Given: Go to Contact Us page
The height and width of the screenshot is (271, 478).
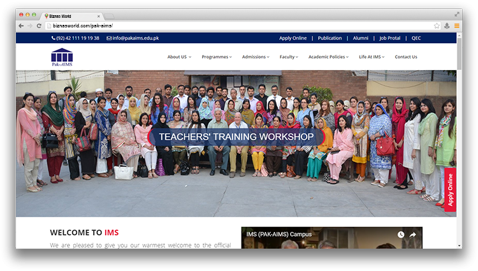Looking at the screenshot, I should [x=406, y=57].
